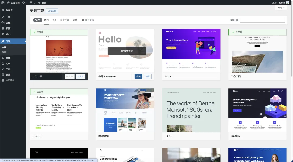Click the 上传主题 upload theme button
This screenshot has height=162, width=293.
point(52,11)
